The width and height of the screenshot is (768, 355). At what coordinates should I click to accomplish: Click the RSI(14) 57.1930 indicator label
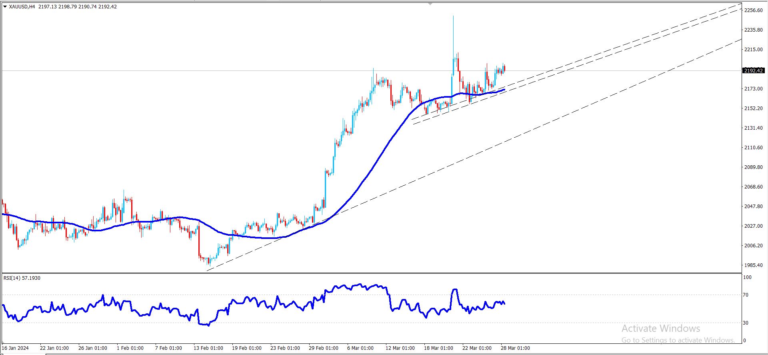point(22,278)
